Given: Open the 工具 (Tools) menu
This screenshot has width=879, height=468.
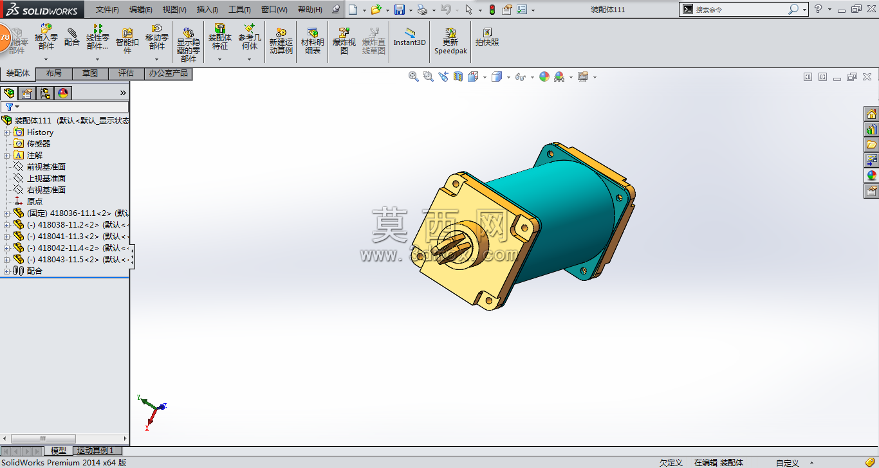Looking at the screenshot, I should coord(239,10).
